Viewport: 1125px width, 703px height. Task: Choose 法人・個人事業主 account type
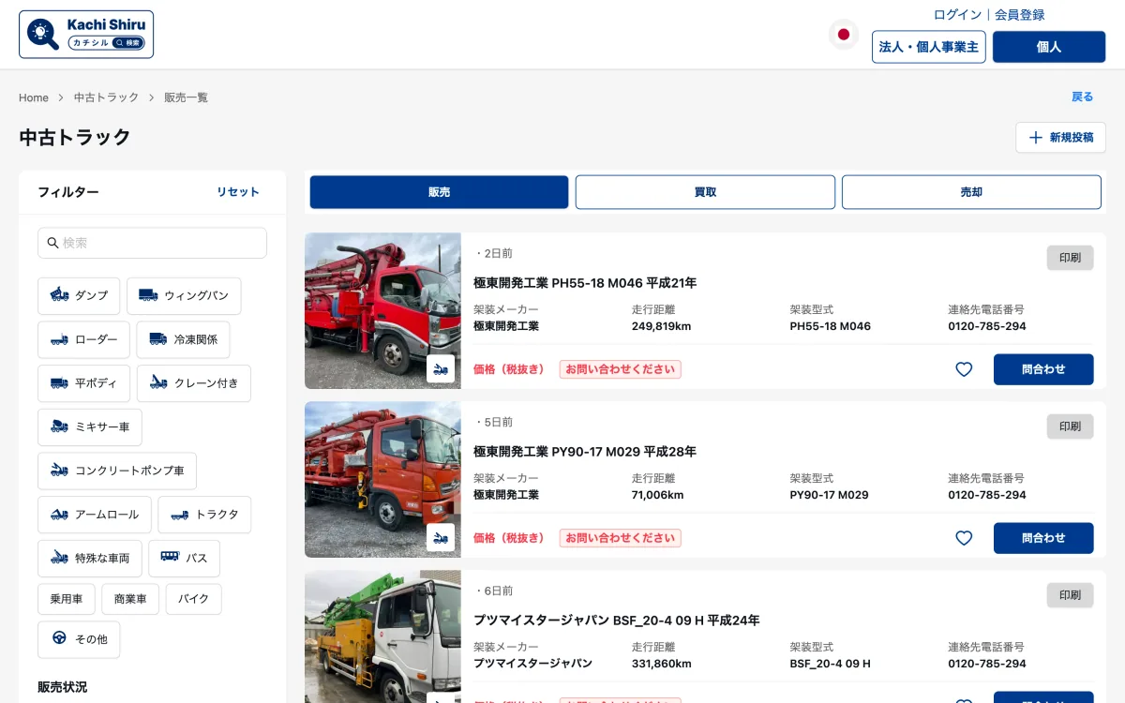click(929, 47)
